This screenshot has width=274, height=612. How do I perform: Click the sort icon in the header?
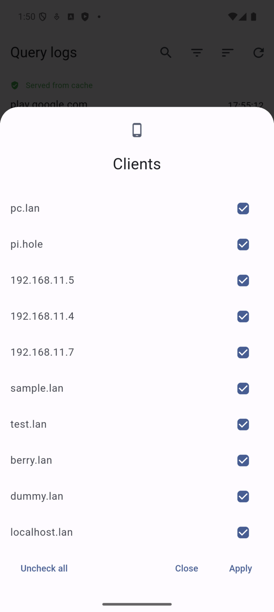(227, 52)
